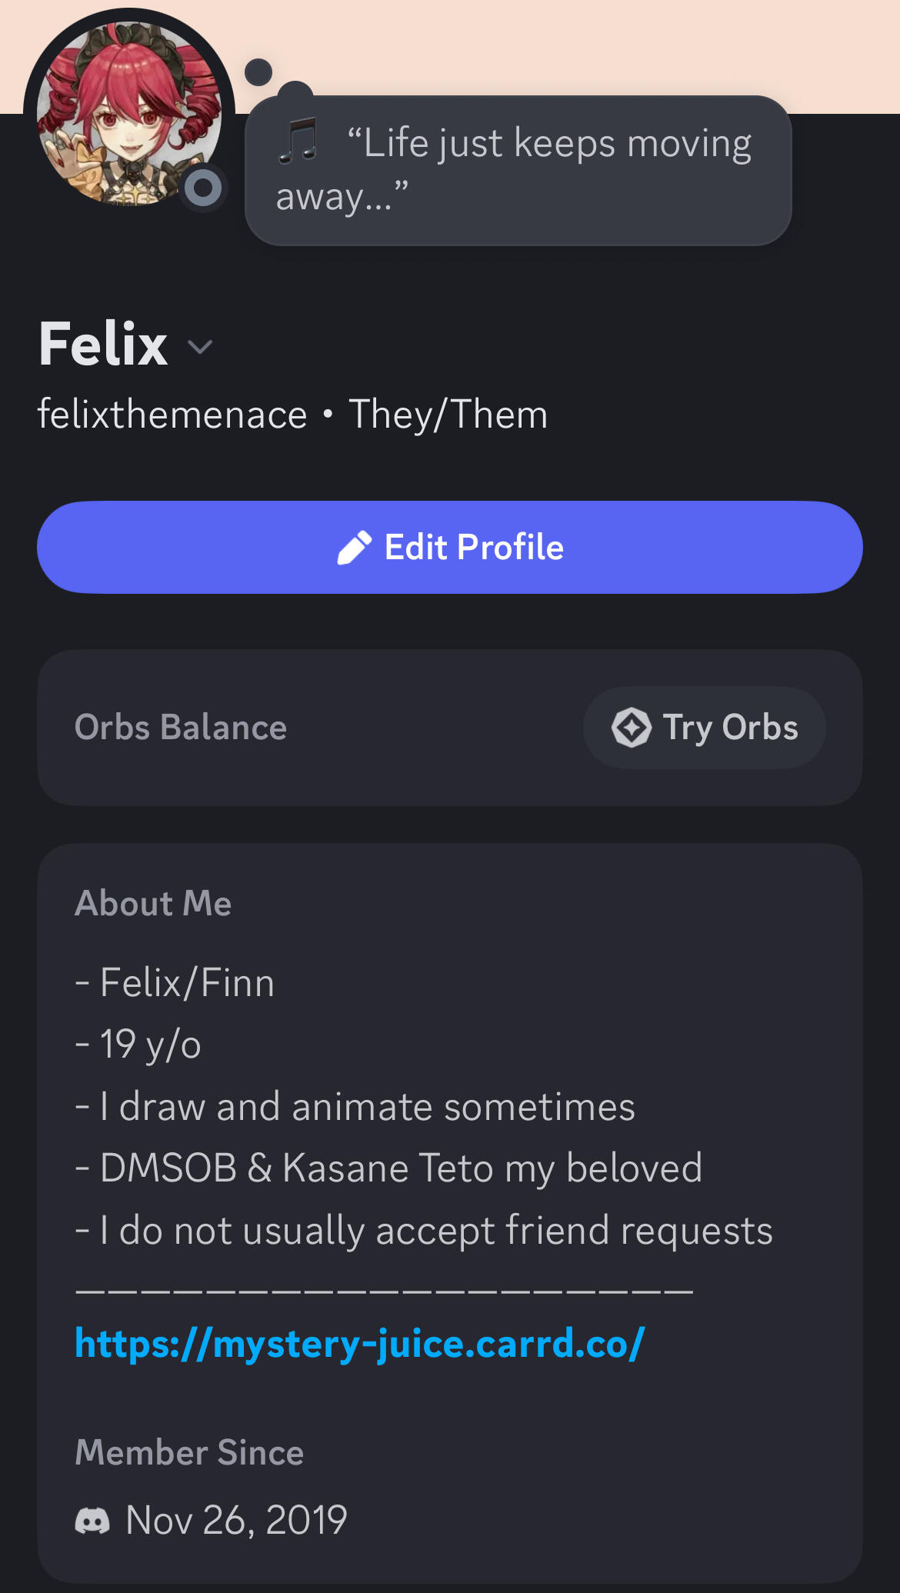This screenshot has width=900, height=1593.
Task: Tap the peach profile banner color
Action: pyautogui.click(x=538, y=46)
